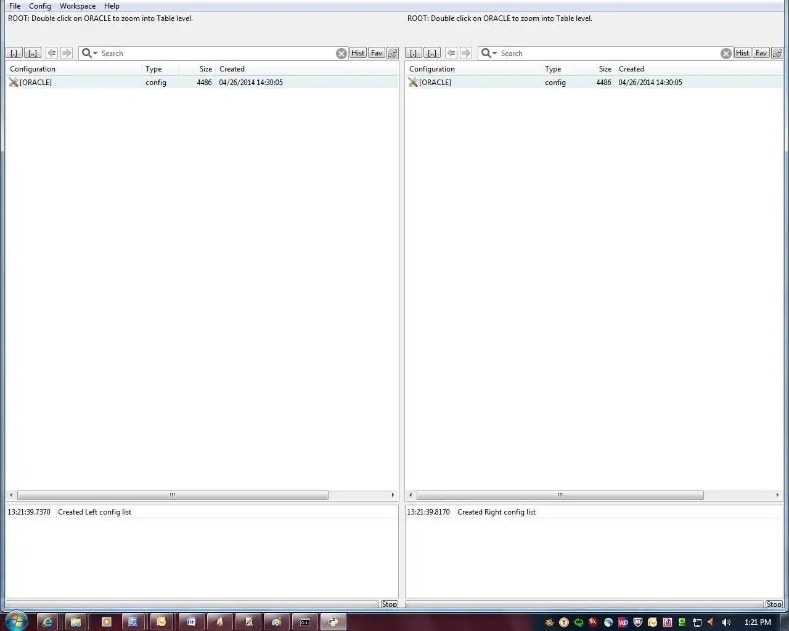Open Windows Media Player taskbar icon
The width and height of the screenshot is (789, 631).
coord(106,622)
